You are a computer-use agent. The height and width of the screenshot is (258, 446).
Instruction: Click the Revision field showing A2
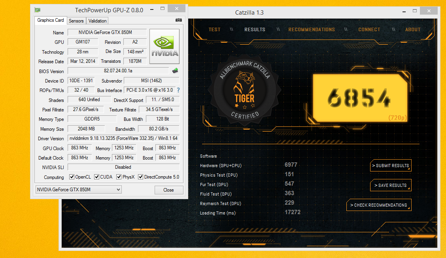(135, 42)
